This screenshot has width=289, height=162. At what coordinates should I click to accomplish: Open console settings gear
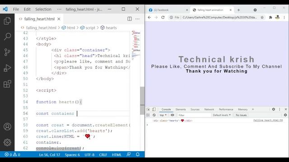(285, 115)
